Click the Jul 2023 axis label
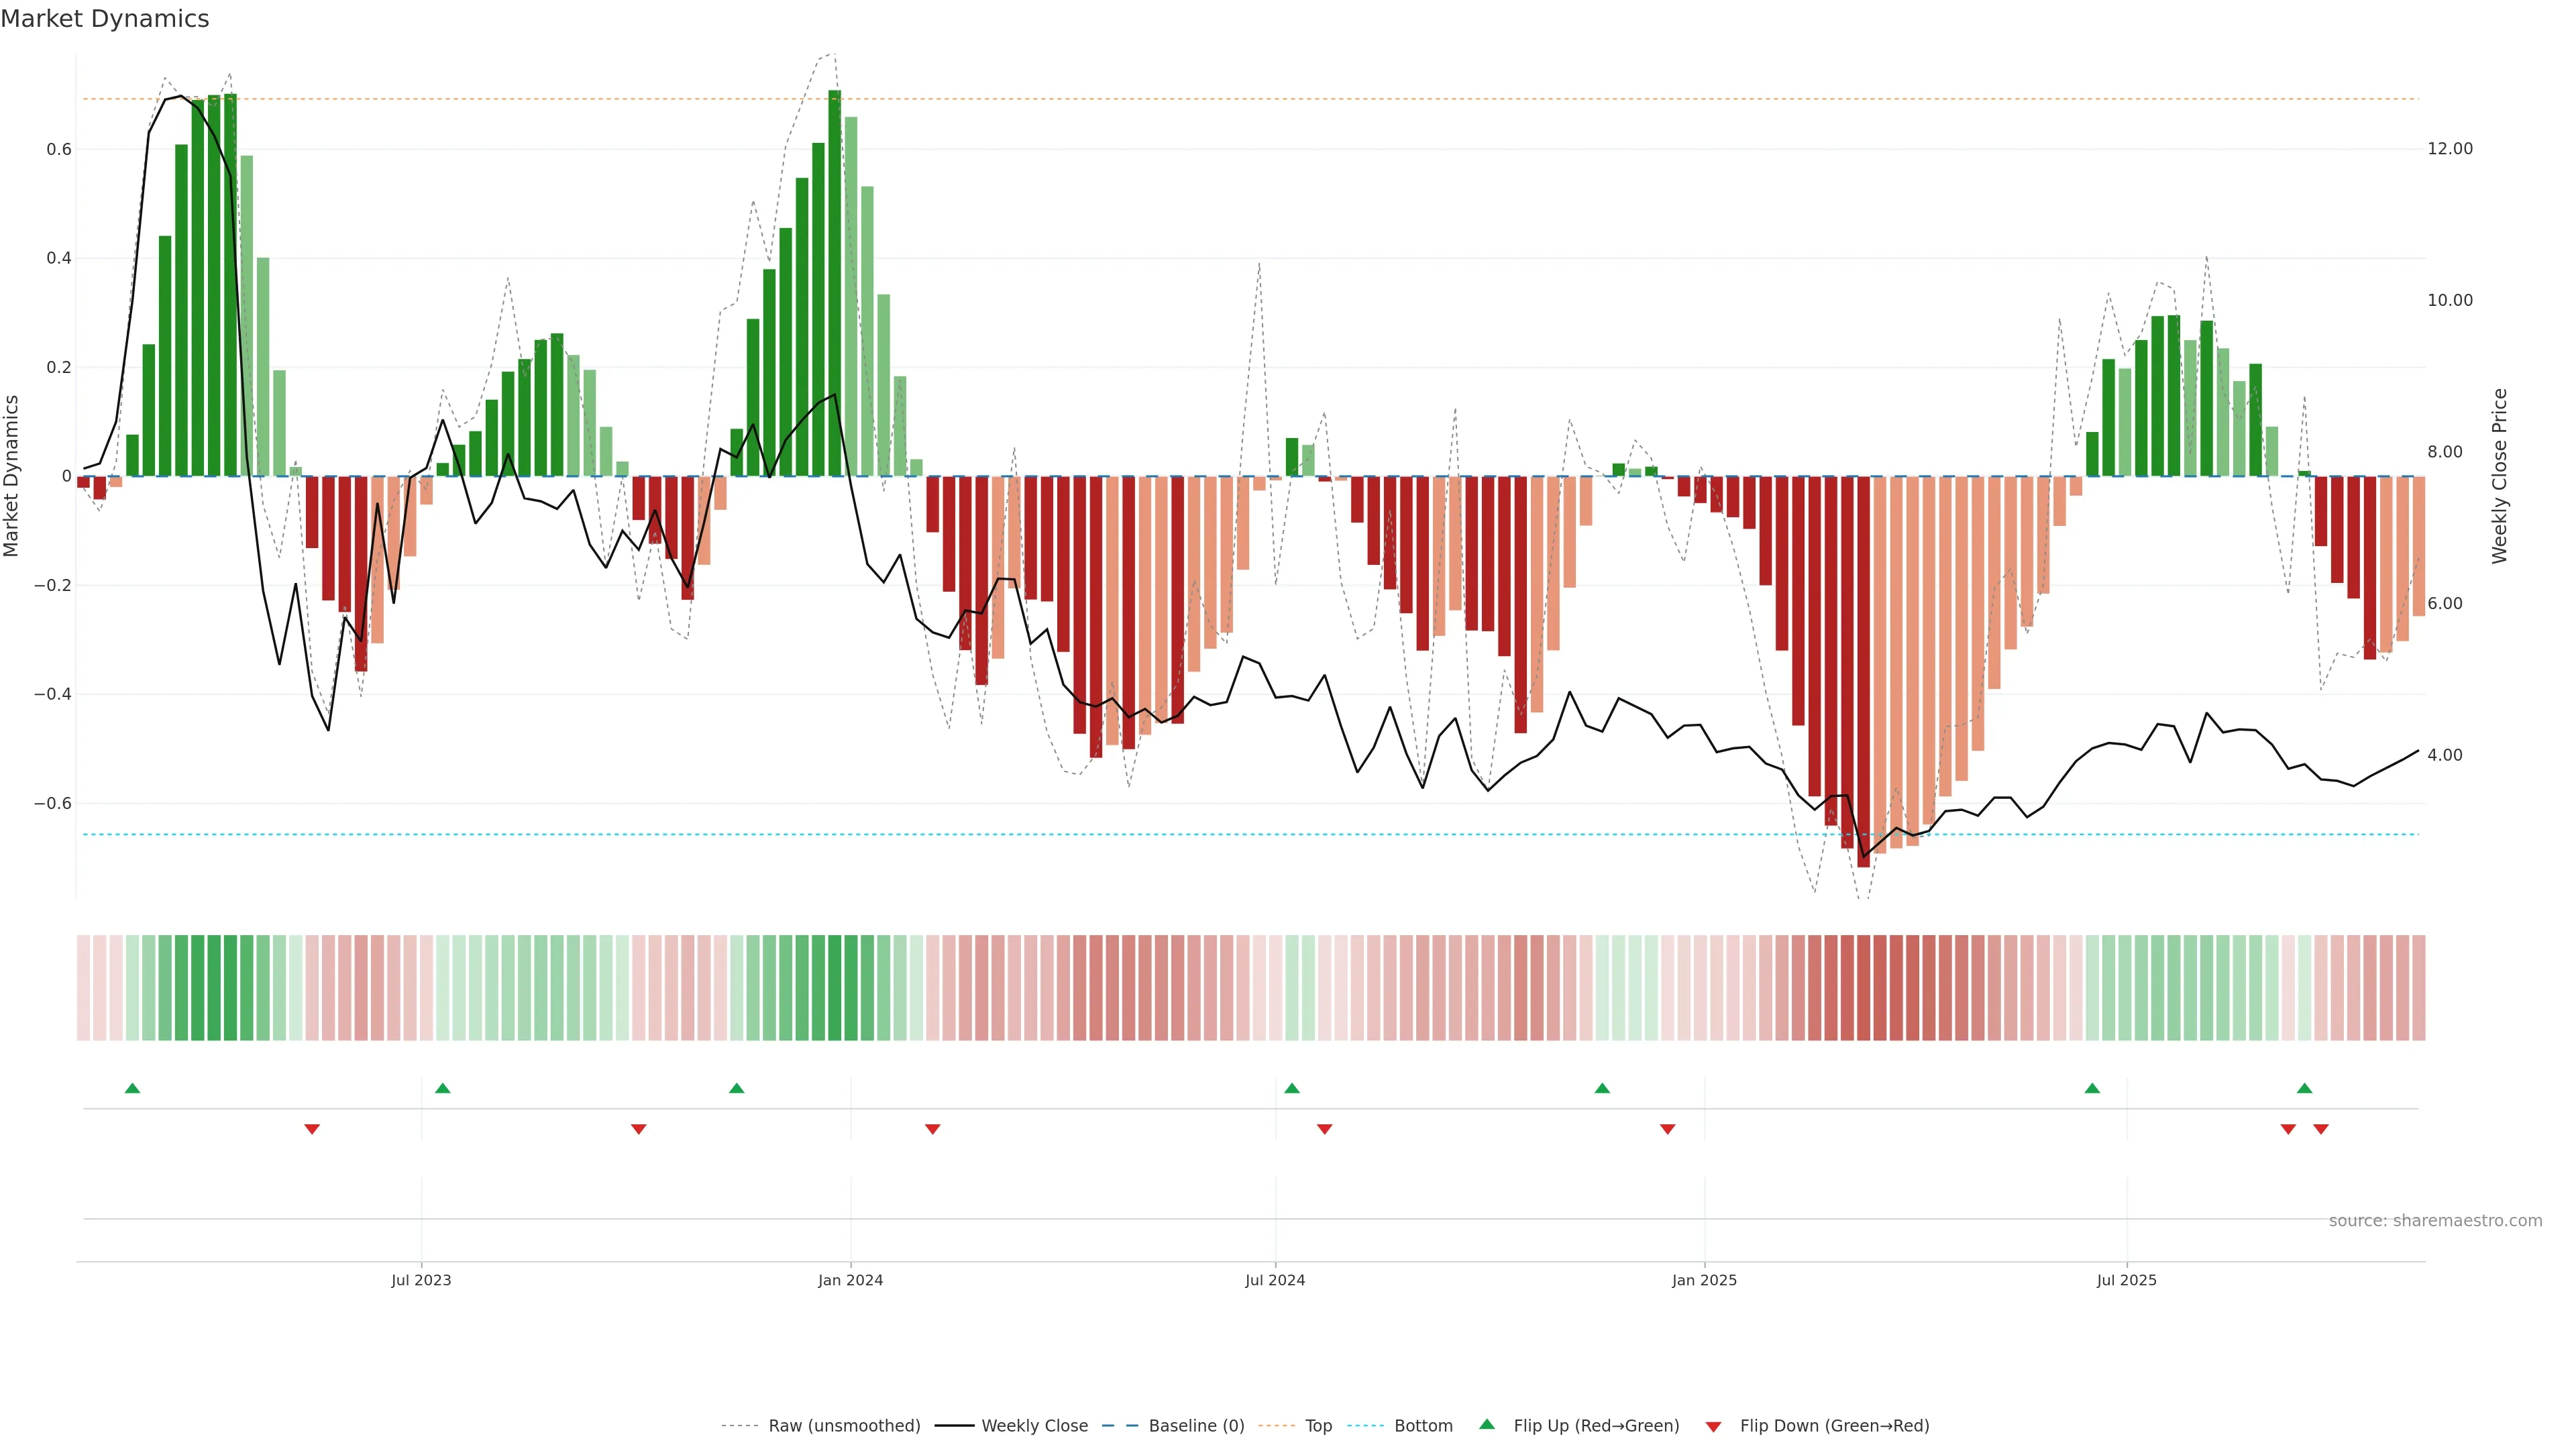 [421, 1280]
